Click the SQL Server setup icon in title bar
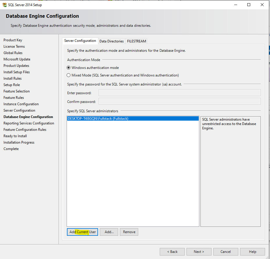 [x=5, y=5]
